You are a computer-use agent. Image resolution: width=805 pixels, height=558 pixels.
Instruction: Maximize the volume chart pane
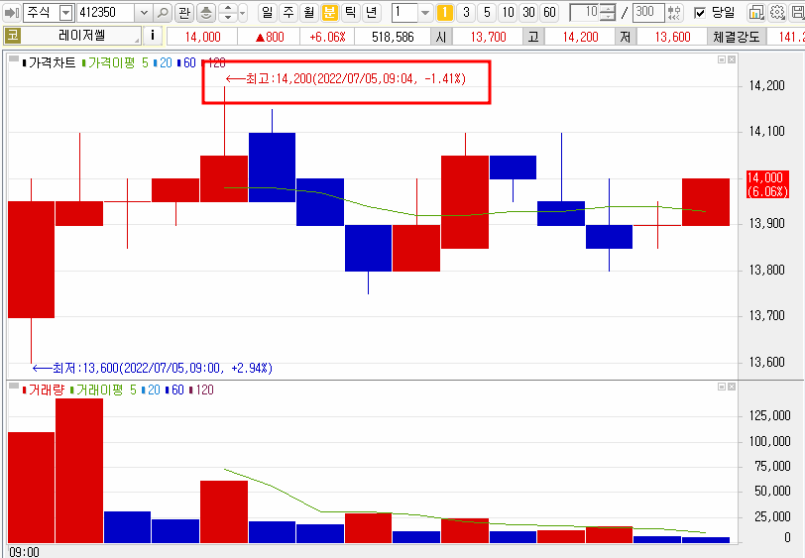click(x=722, y=387)
